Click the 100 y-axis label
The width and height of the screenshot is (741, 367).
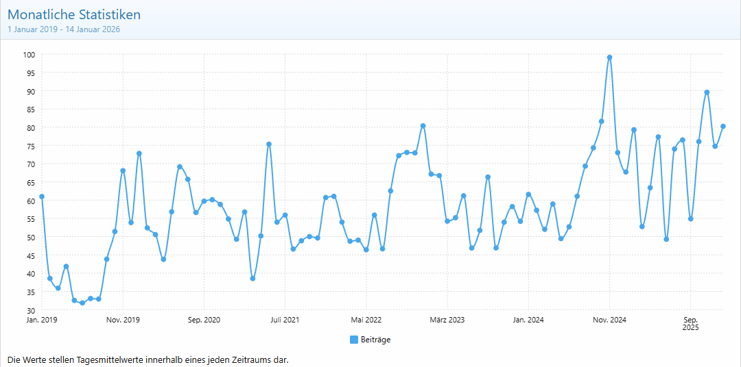click(29, 55)
